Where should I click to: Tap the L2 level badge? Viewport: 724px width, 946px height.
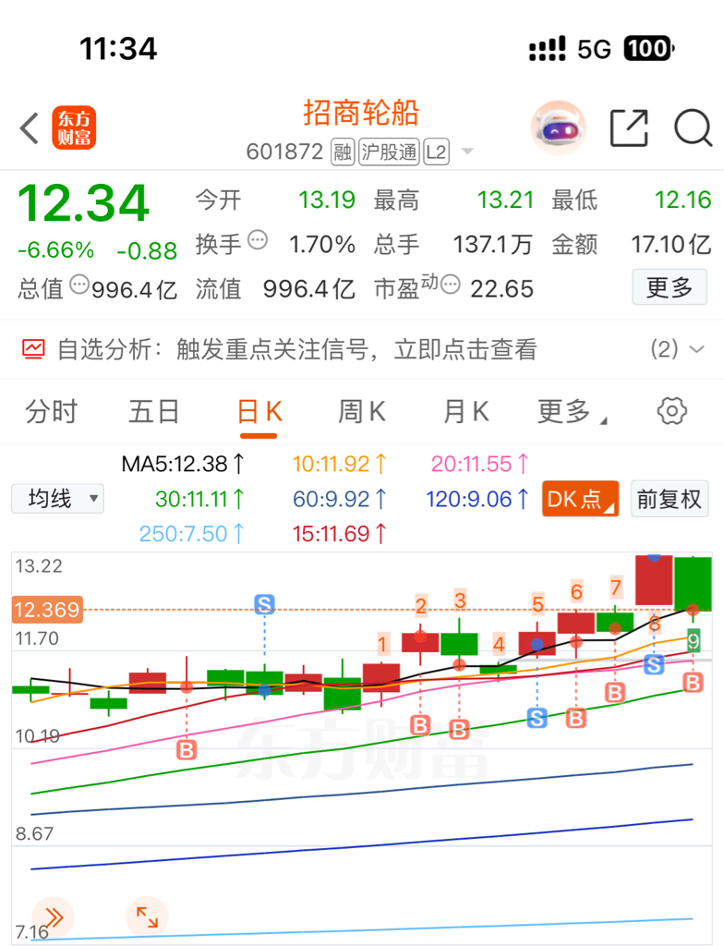tap(436, 152)
